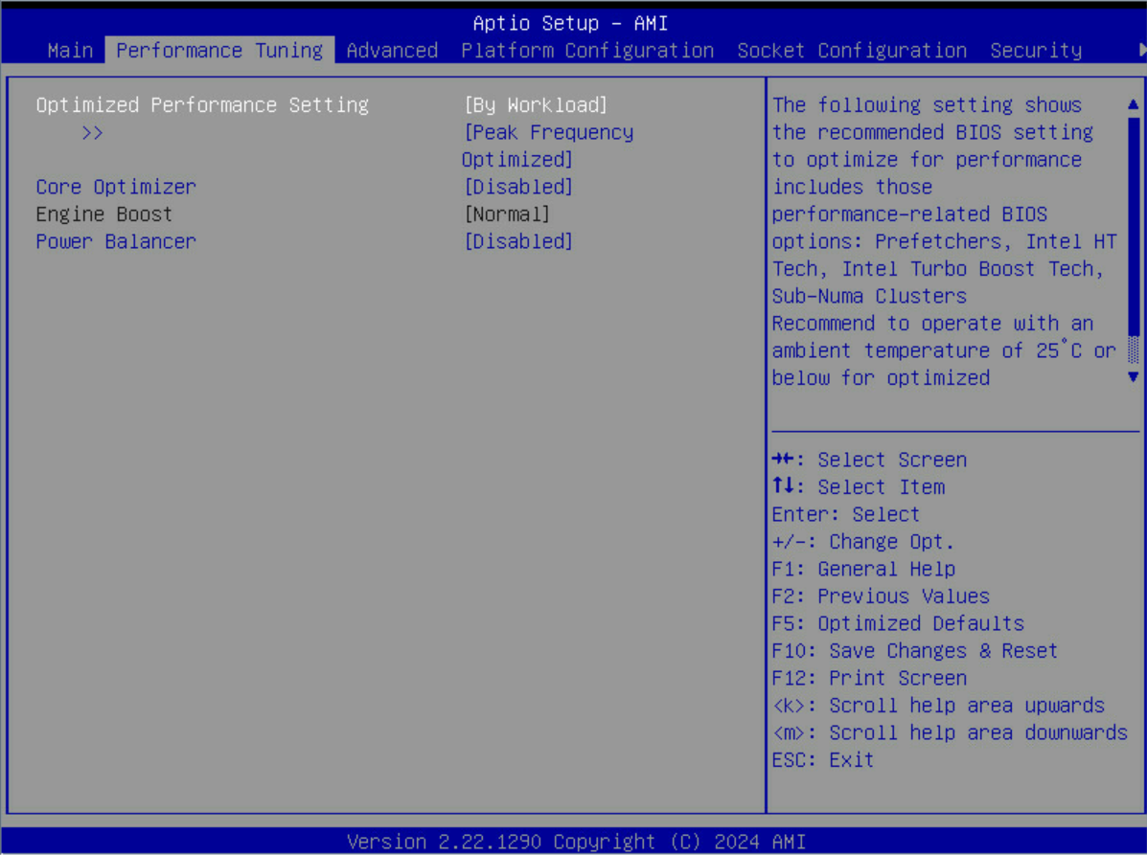
Task: Select the Performance Tuning tab
Action: [x=219, y=51]
